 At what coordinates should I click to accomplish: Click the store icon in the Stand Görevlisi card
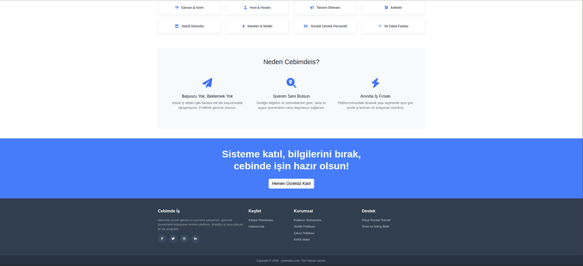tap(177, 26)
